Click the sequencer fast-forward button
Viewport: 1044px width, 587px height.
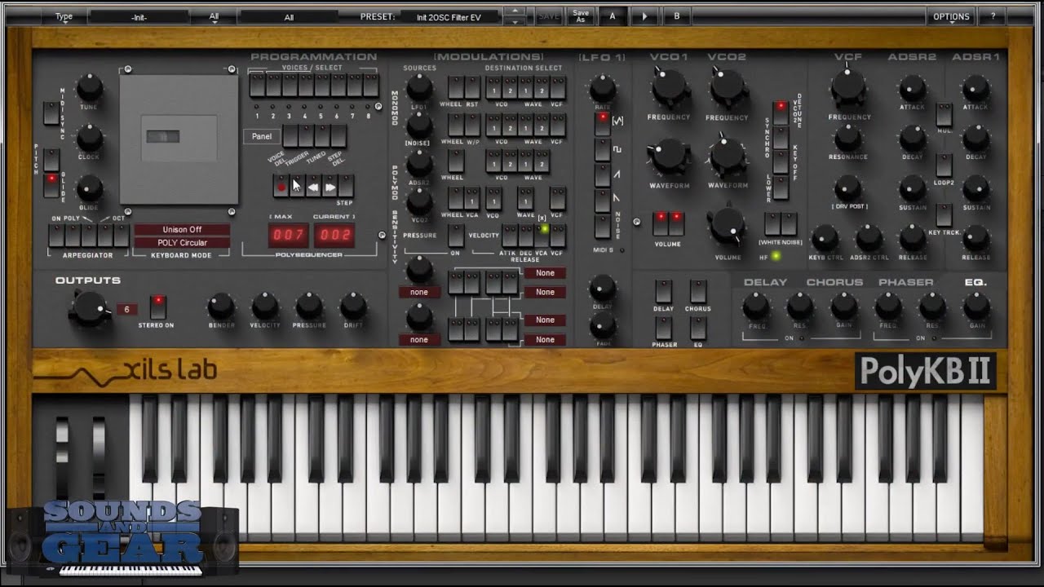(x=330, y=186)
